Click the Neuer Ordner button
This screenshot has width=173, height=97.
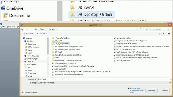(42, 34)
